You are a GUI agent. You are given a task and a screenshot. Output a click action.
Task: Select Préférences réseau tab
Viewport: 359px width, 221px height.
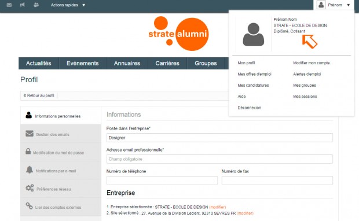pyautogui.click(x=61, y=189)
